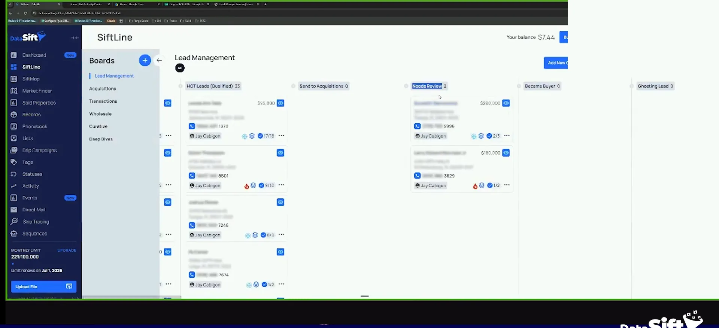Click the Direct Mail sidebar icon
This screenshot has height=328, width=719.
pos(14,210)
